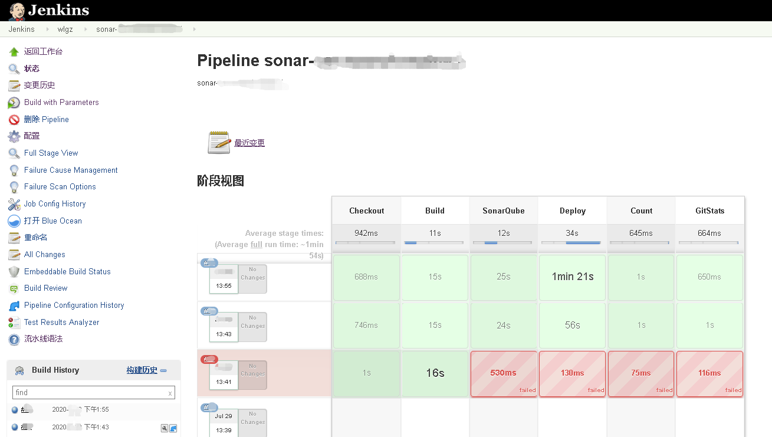The height and width of the screenshot is (437, 772).
Task: Select the Pipeline Configuration History item
Action: 74,305
